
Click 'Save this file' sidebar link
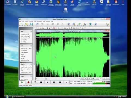(x=24, y=40)
